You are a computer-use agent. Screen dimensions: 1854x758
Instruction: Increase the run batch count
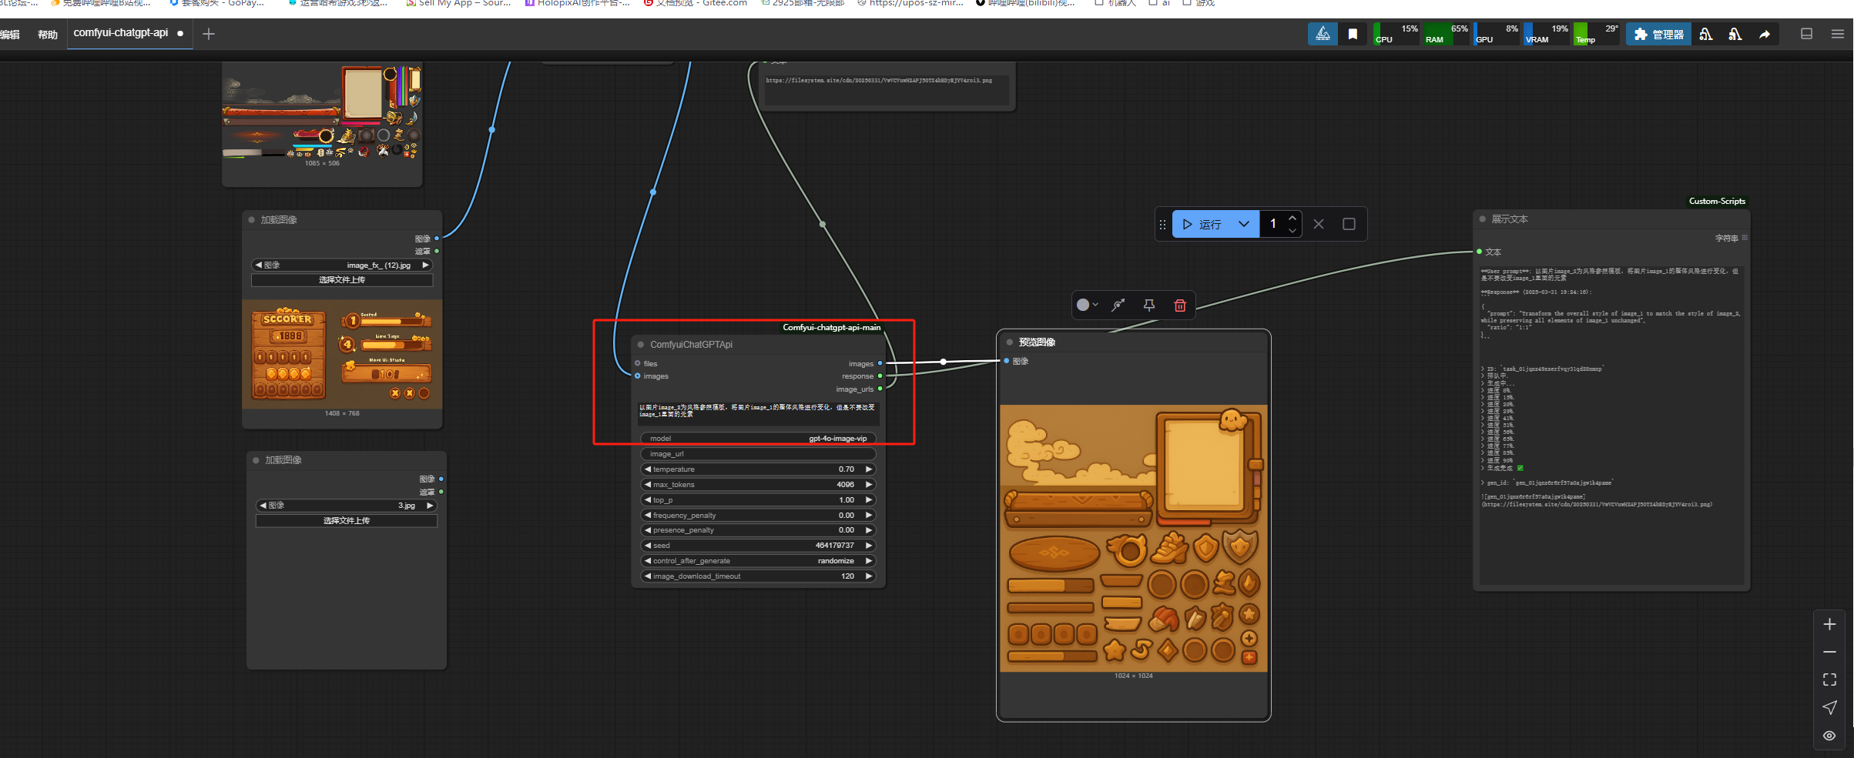coord(1292,218)
